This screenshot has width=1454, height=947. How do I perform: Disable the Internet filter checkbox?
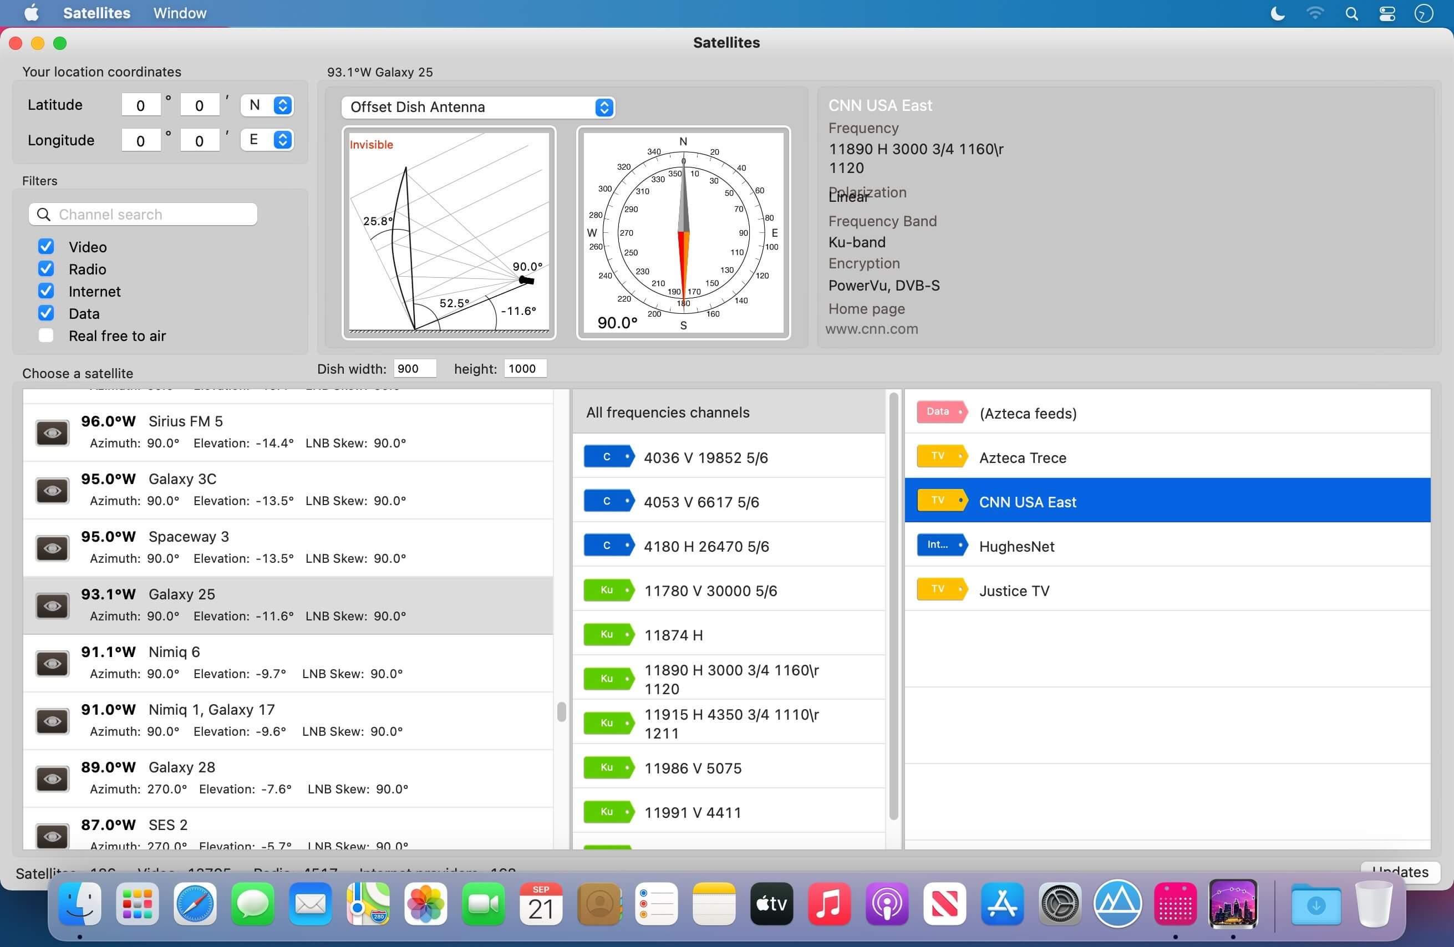coord(46,290)
